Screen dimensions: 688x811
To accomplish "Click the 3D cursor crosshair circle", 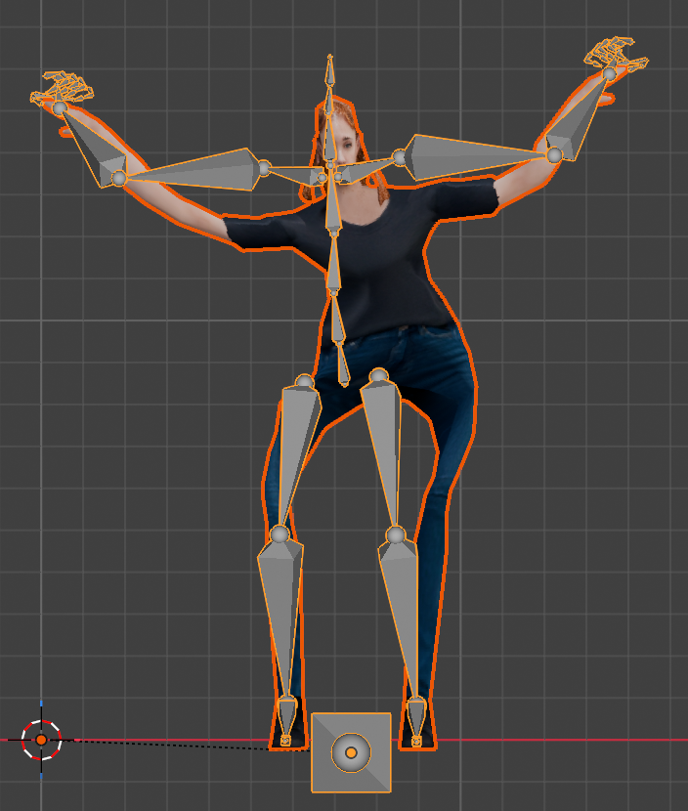I will (x=41, y=740).
